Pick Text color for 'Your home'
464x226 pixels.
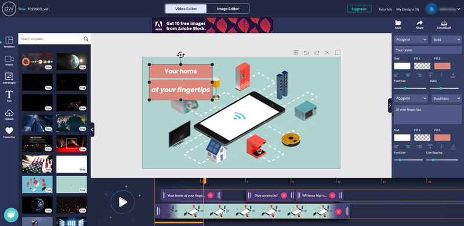tap(402, 66)
